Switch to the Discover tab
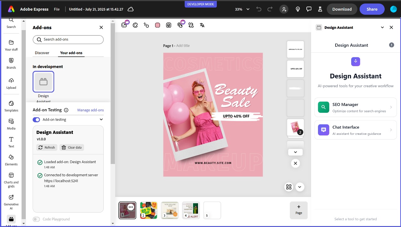The width and height of the screenshot is (401, 227). pos(42,53)
